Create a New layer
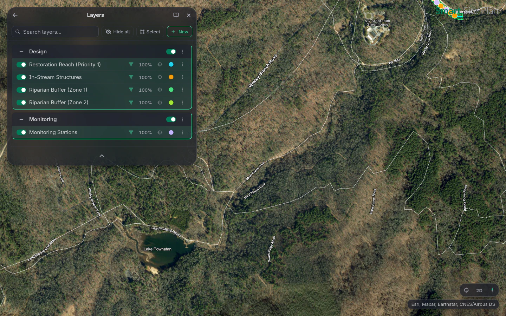Image resolution: width=506 pixels, height=316 pixels. point(180,32)
